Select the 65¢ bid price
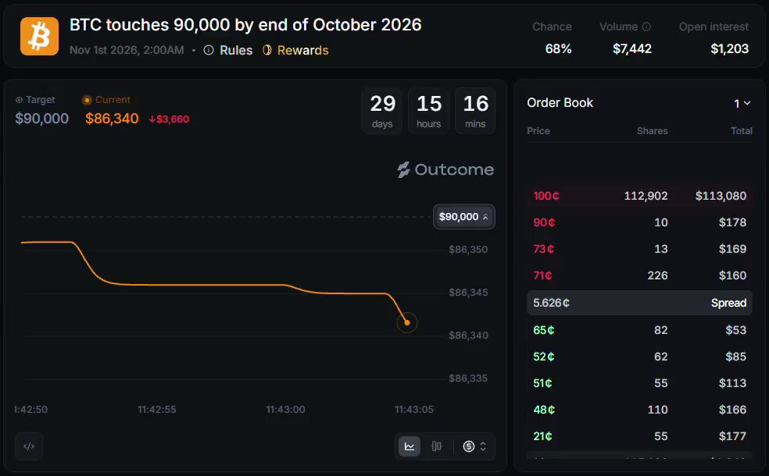Image resolution: width=769 pixels, height=476 pixels. click(x=544, y=330)
